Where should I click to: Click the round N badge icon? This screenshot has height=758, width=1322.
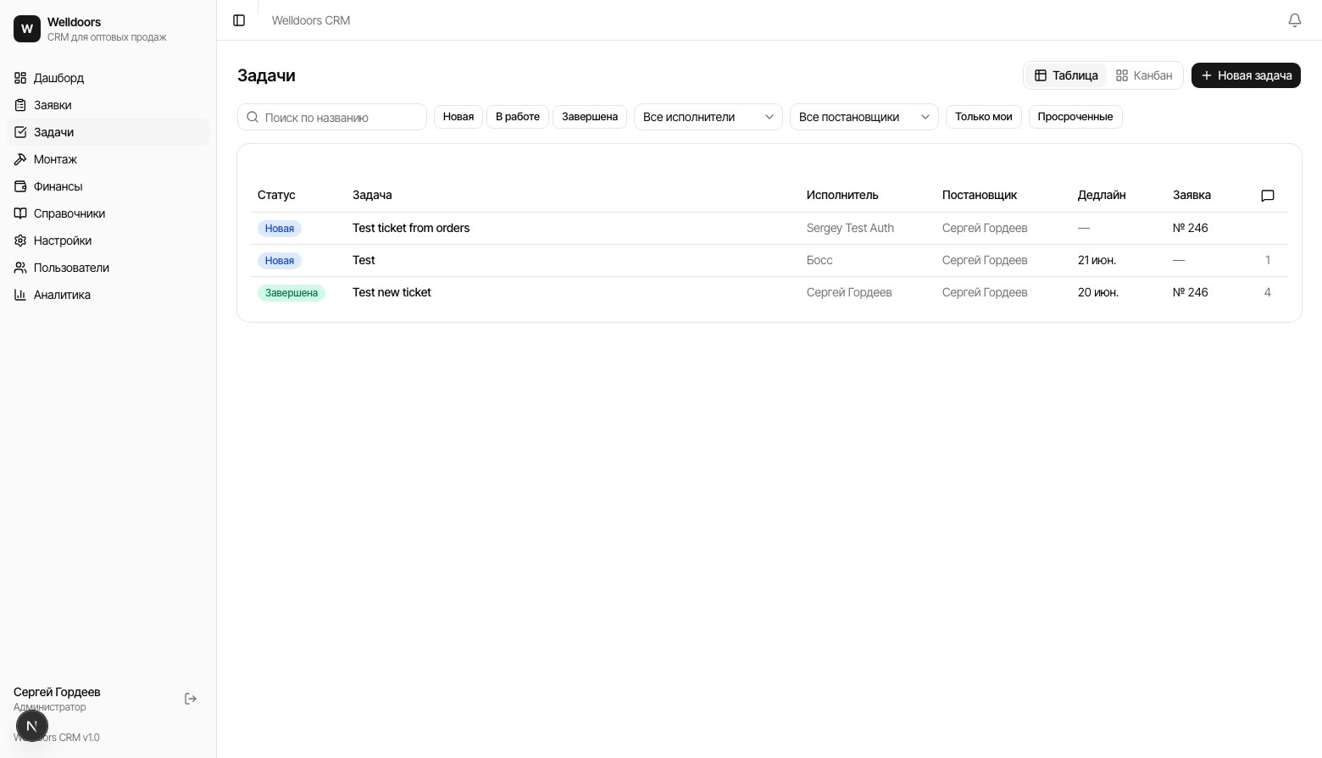(32, 726)
